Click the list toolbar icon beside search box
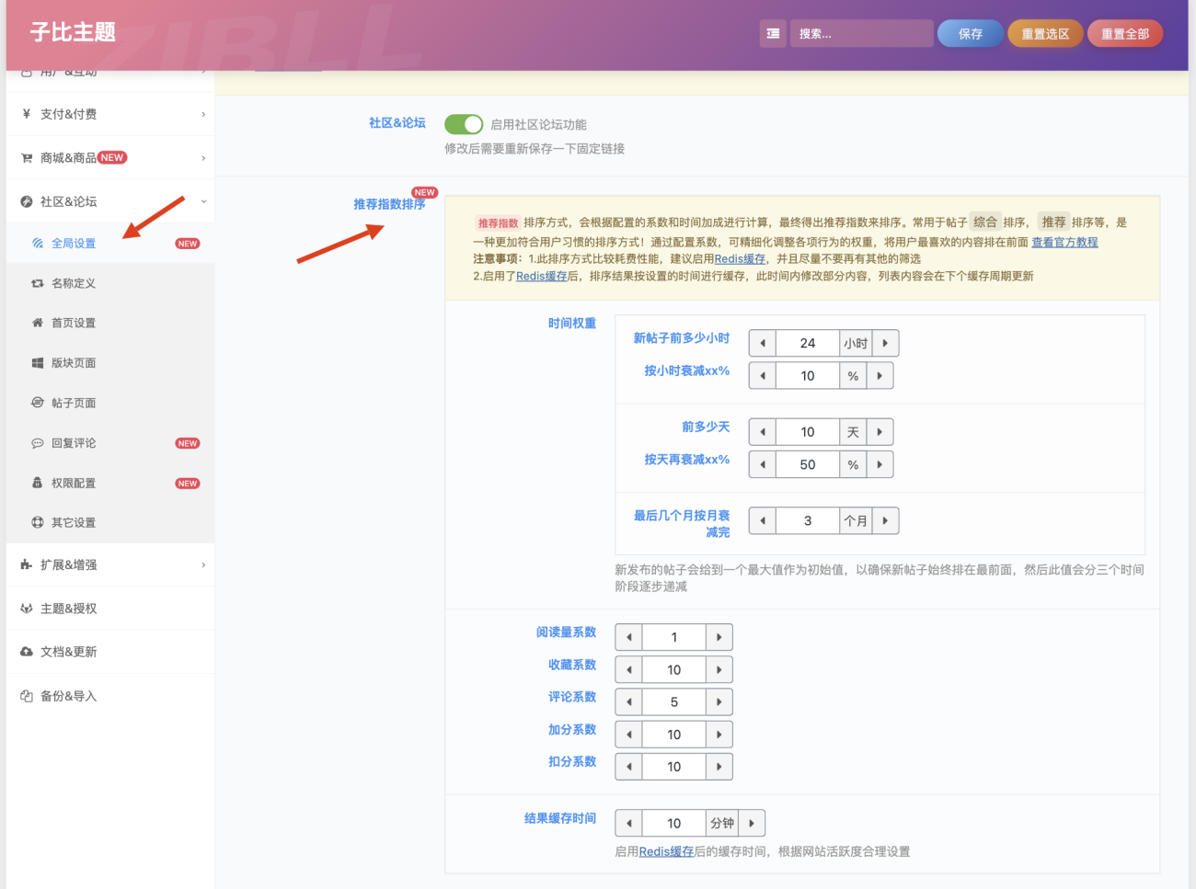Image resolution: width=1196 pixels, height=889 pixels. coord(773,33)
